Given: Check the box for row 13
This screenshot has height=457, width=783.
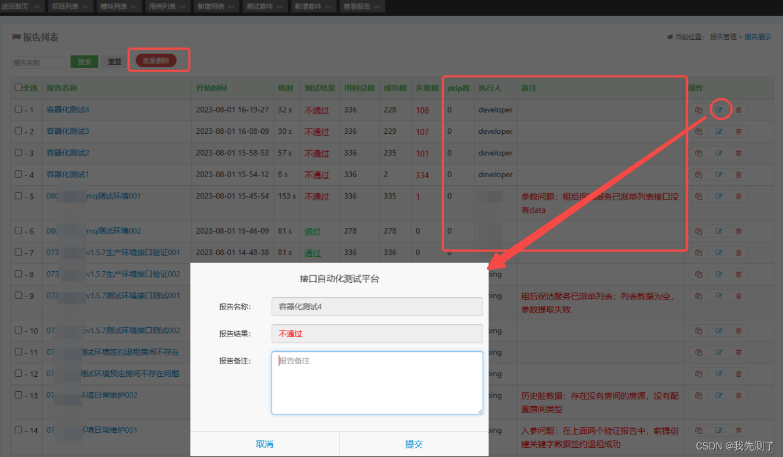Looking at the screenshot, I should tap(18, 395).
